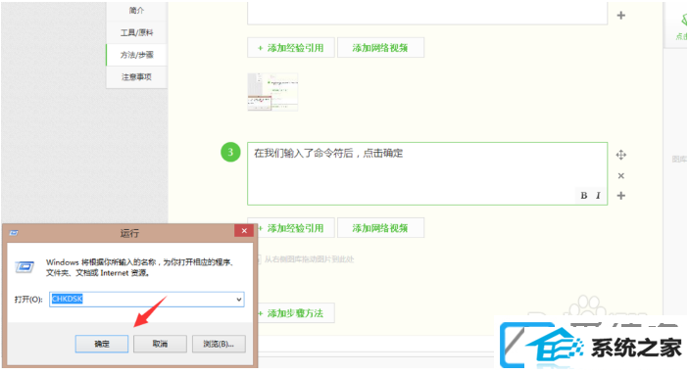Click upper 添加网络视频 button above the thumbnail
Image resolution: width=690 pixels, height=374 pixels.
point(380,47)
